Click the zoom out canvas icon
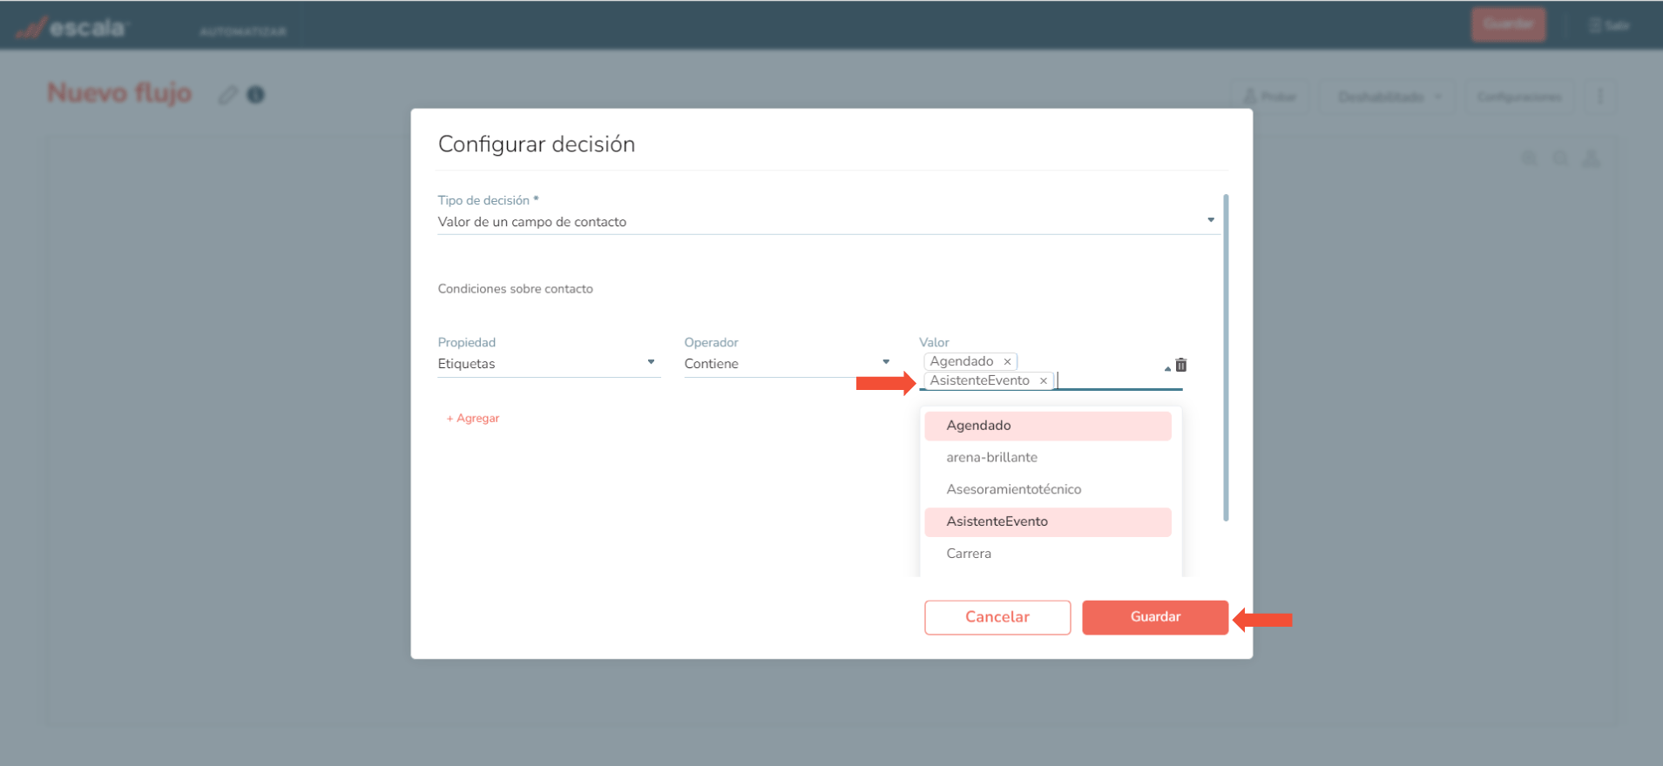 [1560, 158]
